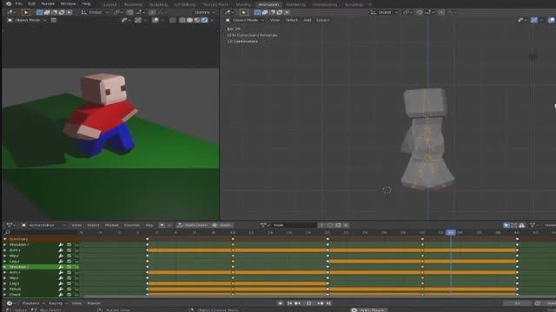
Task: Switch to the Layout workspace tab
Action: pos(110,4)
